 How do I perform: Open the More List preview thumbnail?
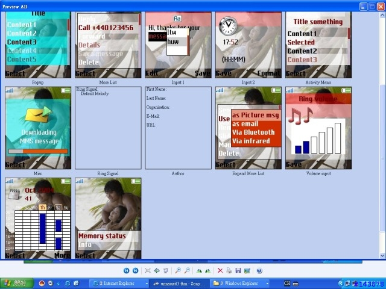[x=108, y=45]
